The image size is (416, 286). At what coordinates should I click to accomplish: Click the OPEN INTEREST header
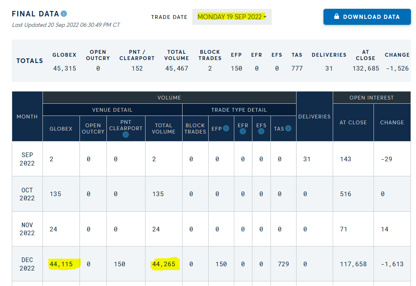[x=372, y=98]
